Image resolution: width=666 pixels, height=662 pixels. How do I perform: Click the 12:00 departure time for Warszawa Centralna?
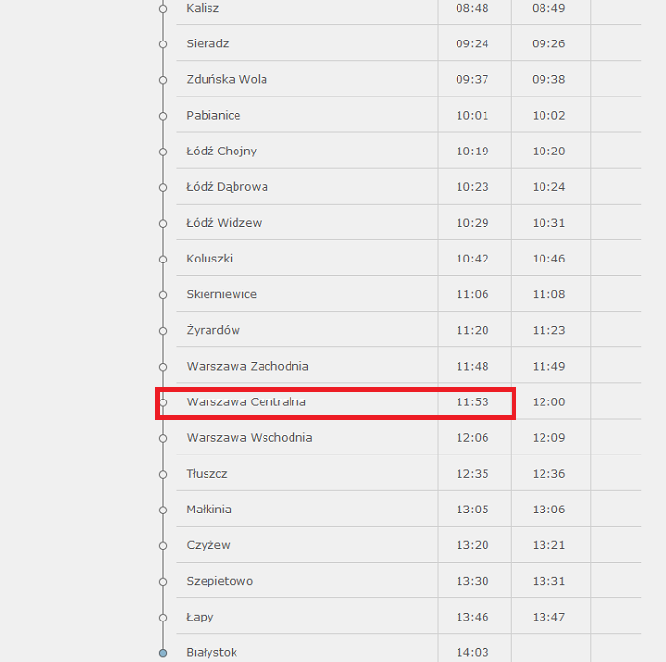point(548,401)
